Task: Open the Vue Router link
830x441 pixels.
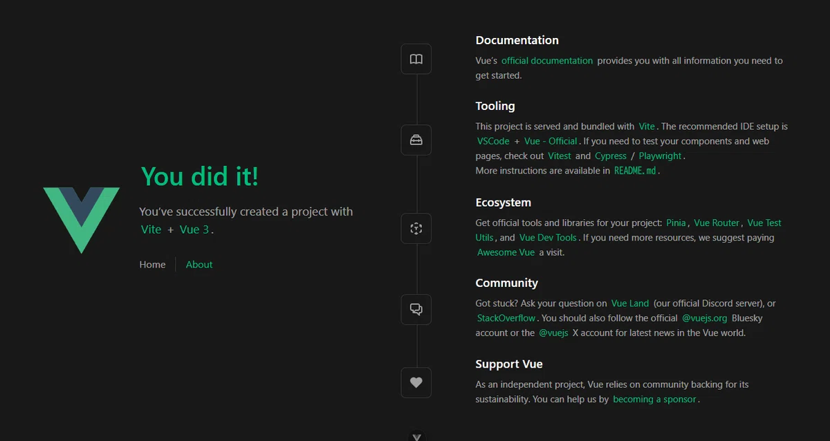Action: (717, 223)
